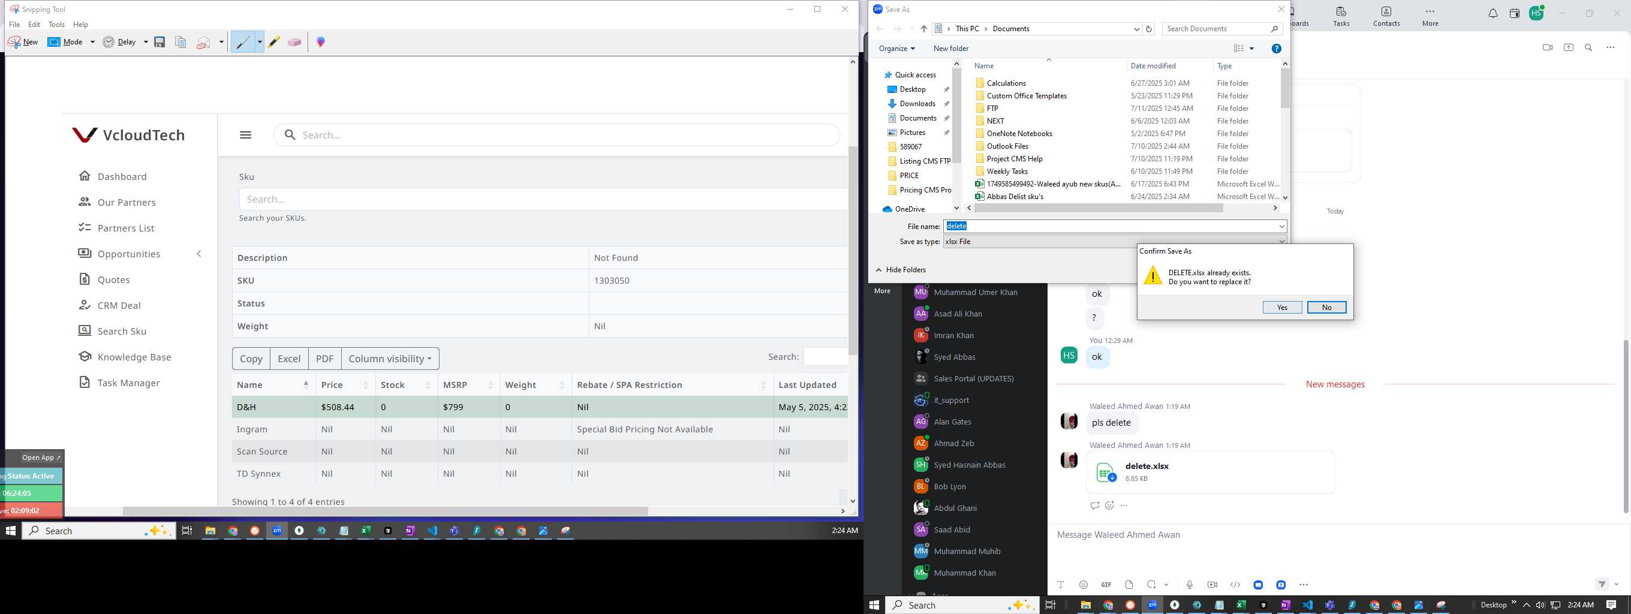The height and width of the screenshot is (614, 1631).
Task: Select Downloads in Quick access
Action: (917, 104)
